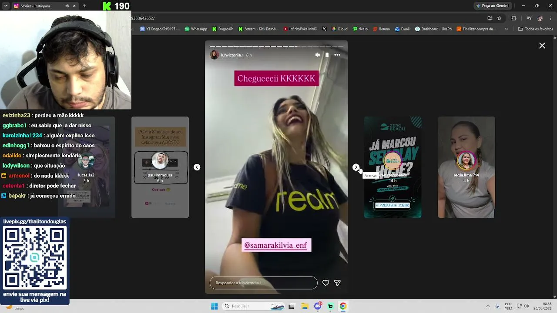This screenshot has width=557, height=313.
Task: Open the taskbar microphone tray icon
Action: tap(497, 306)
